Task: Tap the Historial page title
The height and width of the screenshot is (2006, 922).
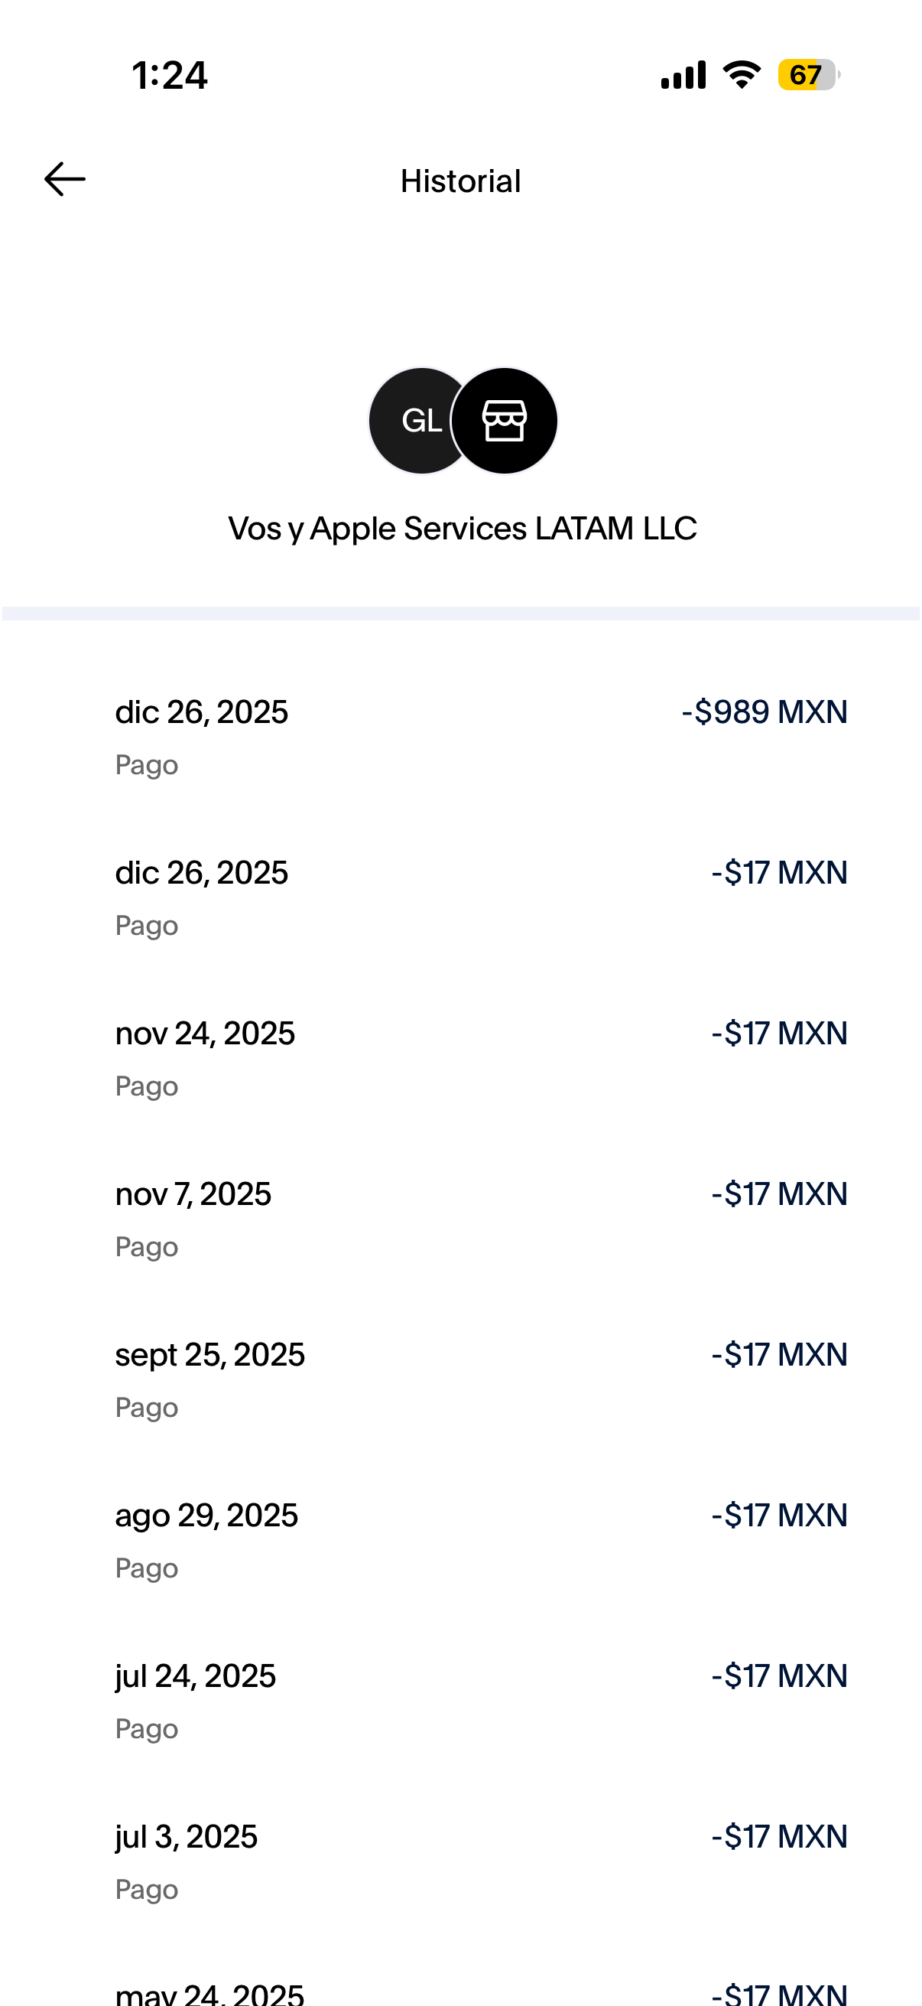Action: pyautogui.click(x=460, y=181)
